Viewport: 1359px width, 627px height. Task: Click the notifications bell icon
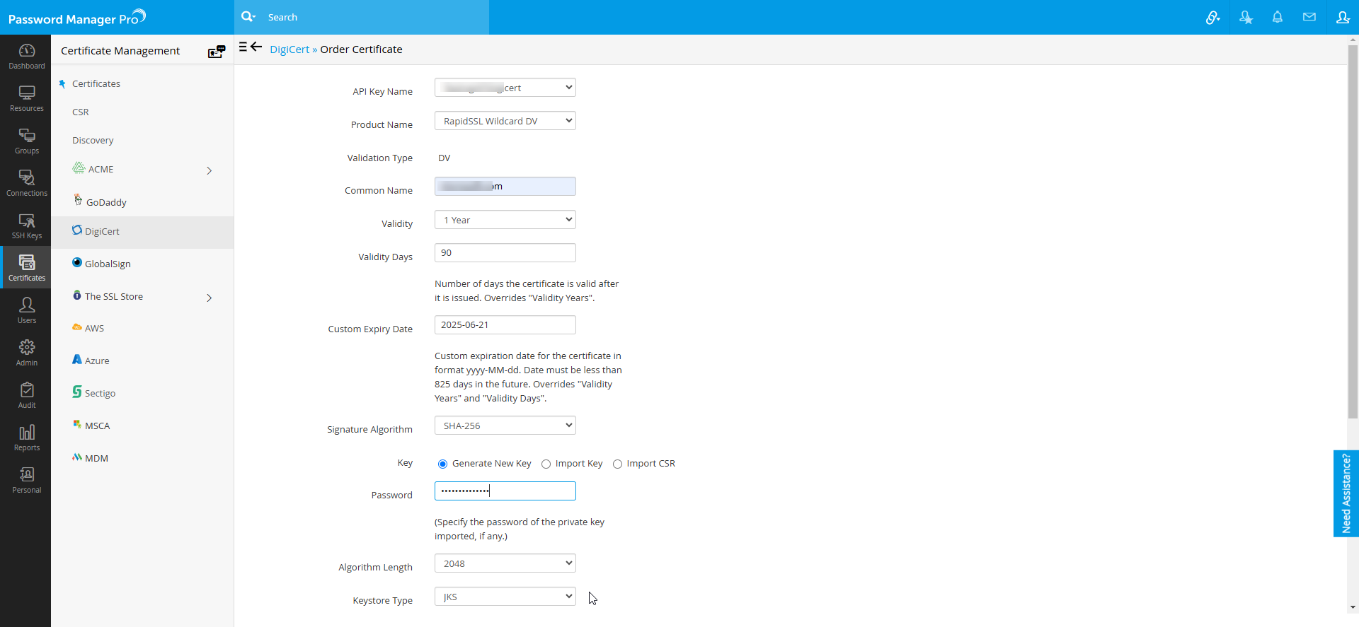(1277, 17)
